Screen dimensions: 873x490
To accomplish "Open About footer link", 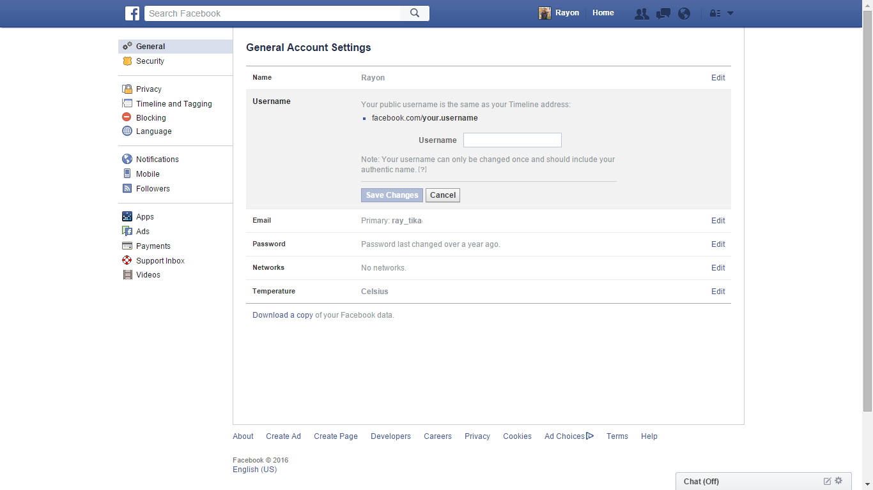I will tap(243, 436).
